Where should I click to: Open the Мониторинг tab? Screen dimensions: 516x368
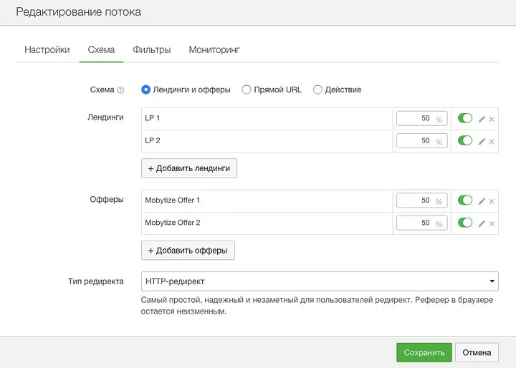[214, 49]
